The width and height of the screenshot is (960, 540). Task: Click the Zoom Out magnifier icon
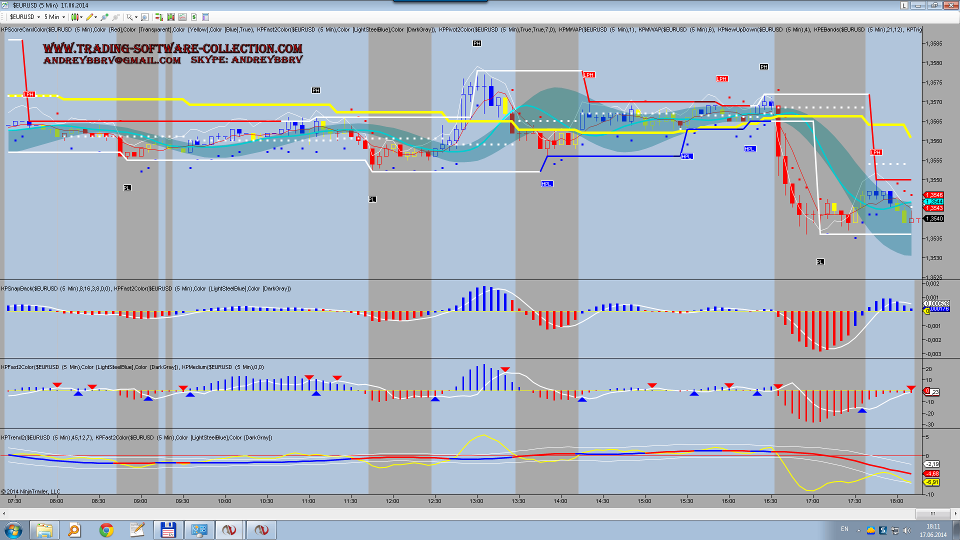coord(115,17)
